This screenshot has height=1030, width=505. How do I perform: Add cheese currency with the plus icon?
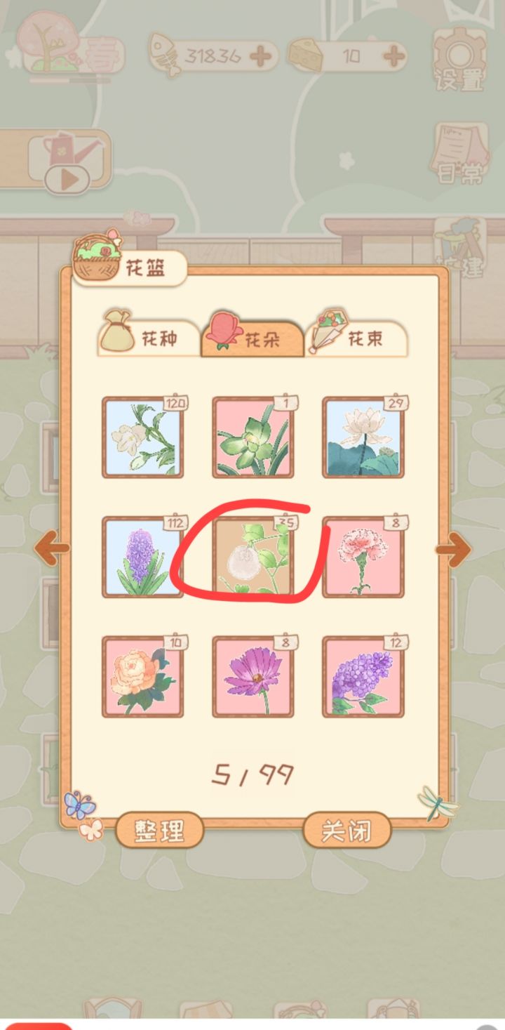[394, 55]
